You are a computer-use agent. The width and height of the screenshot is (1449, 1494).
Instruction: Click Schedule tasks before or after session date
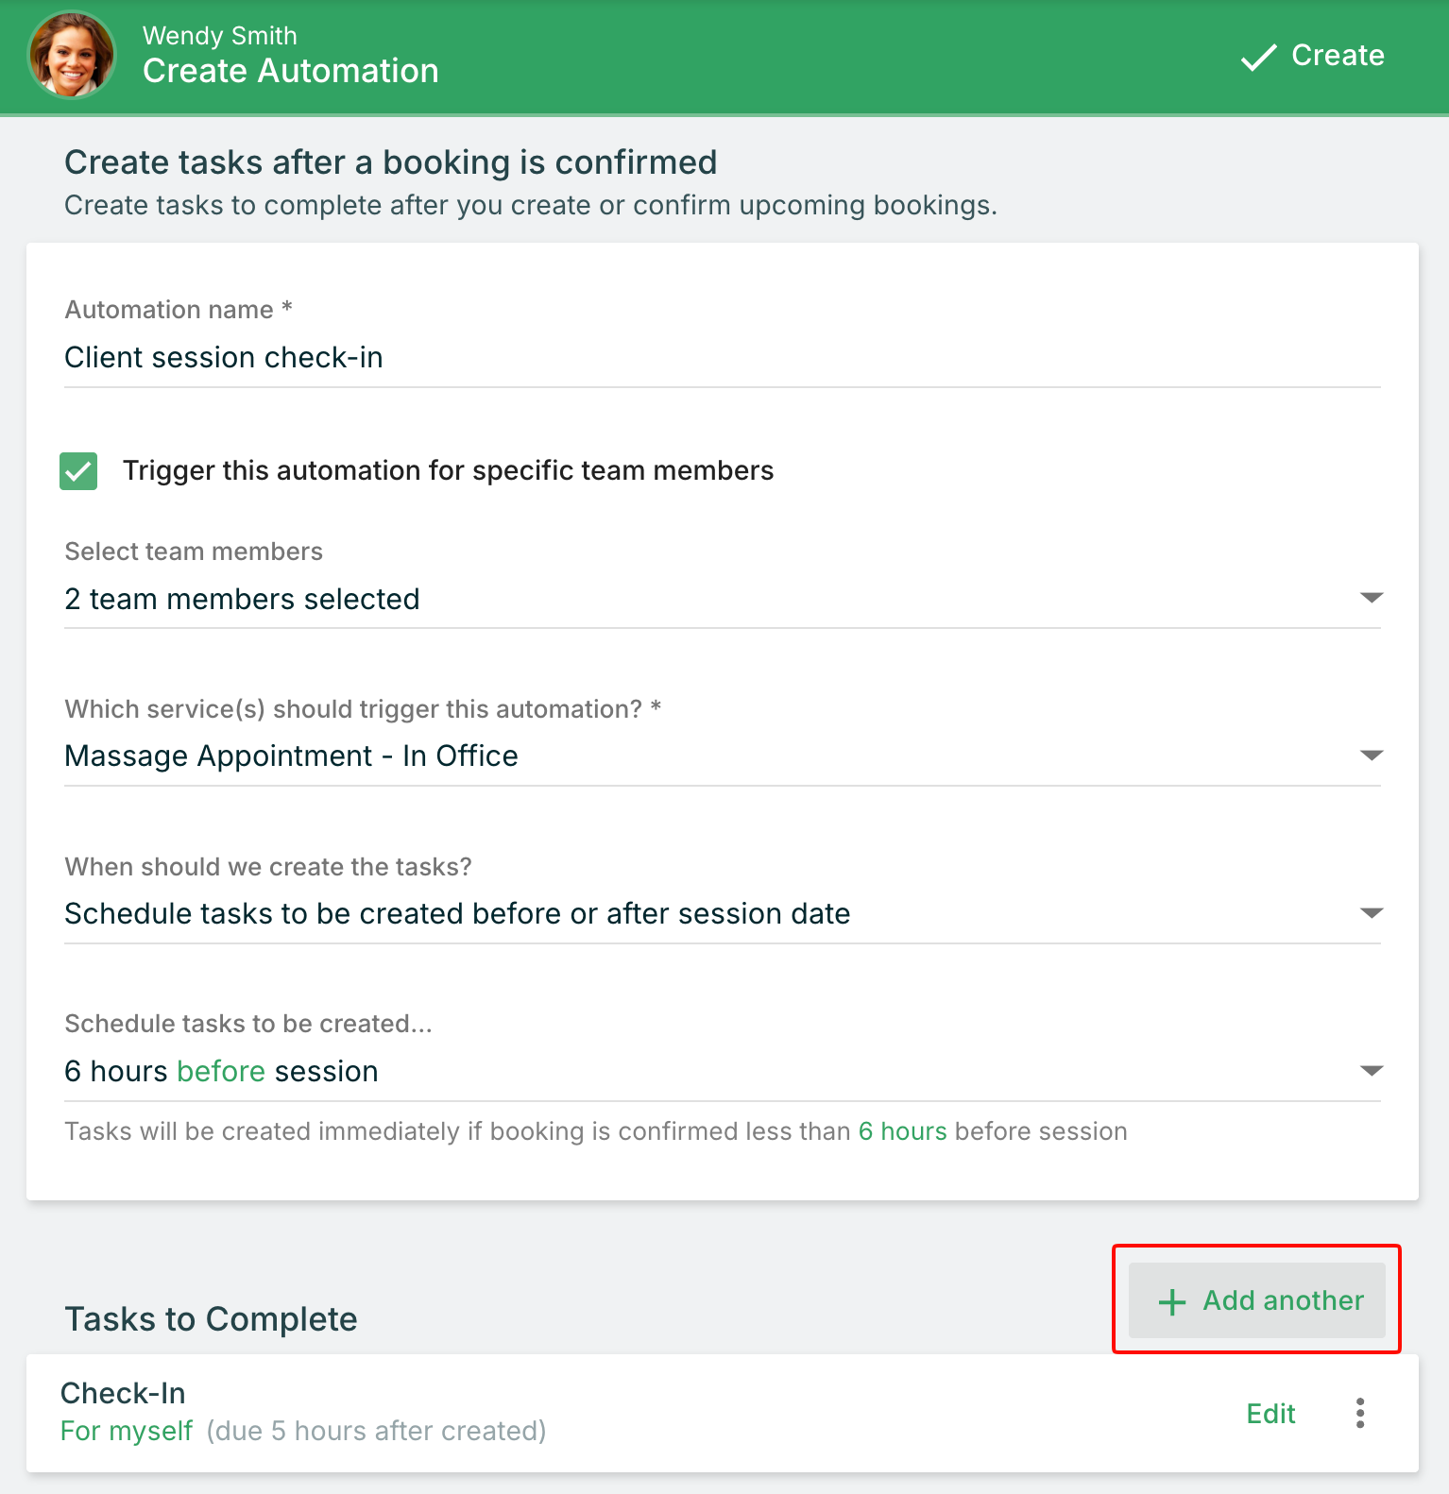click(x=457, y=914)
